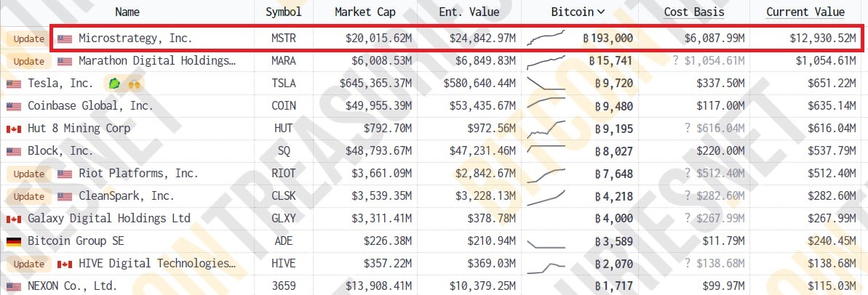This screenshot has height=295, width=868.
Task: Click the CleanSpark holdings sparkline chart
Action: [546, 196]
